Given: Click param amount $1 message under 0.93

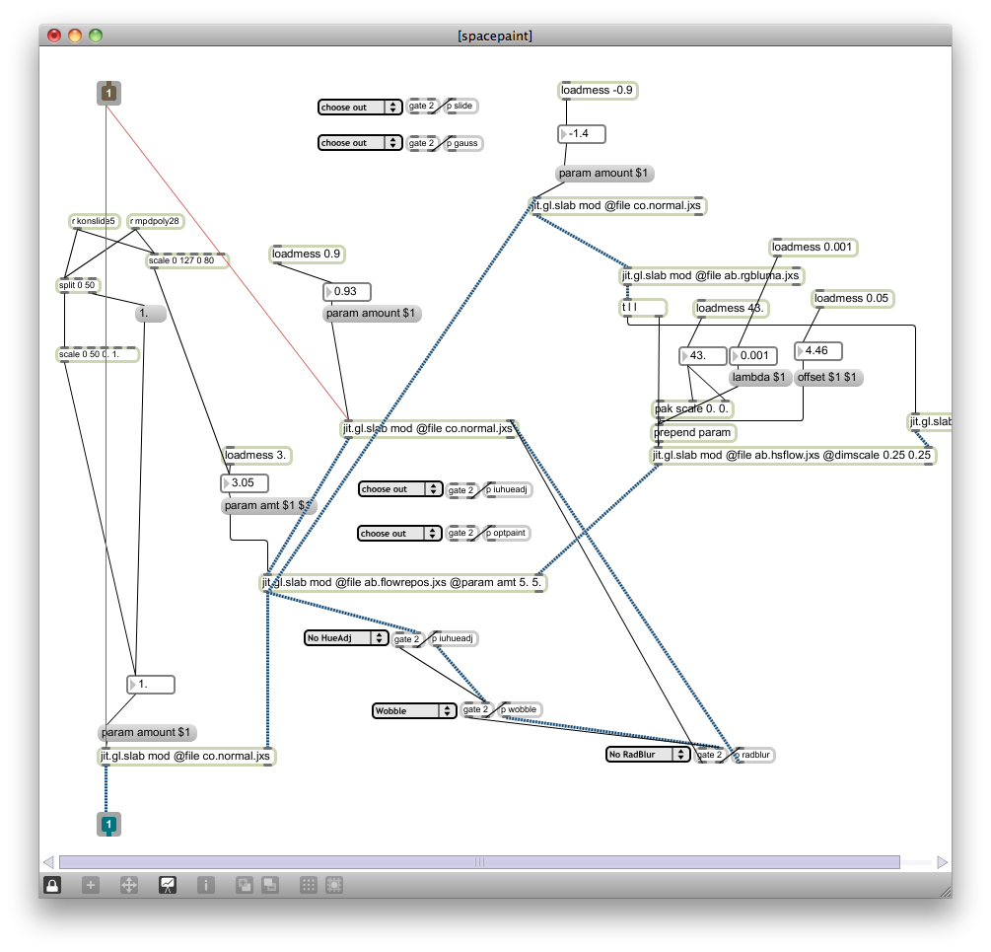Looking at the screenshot, I should tap(372, 314).
